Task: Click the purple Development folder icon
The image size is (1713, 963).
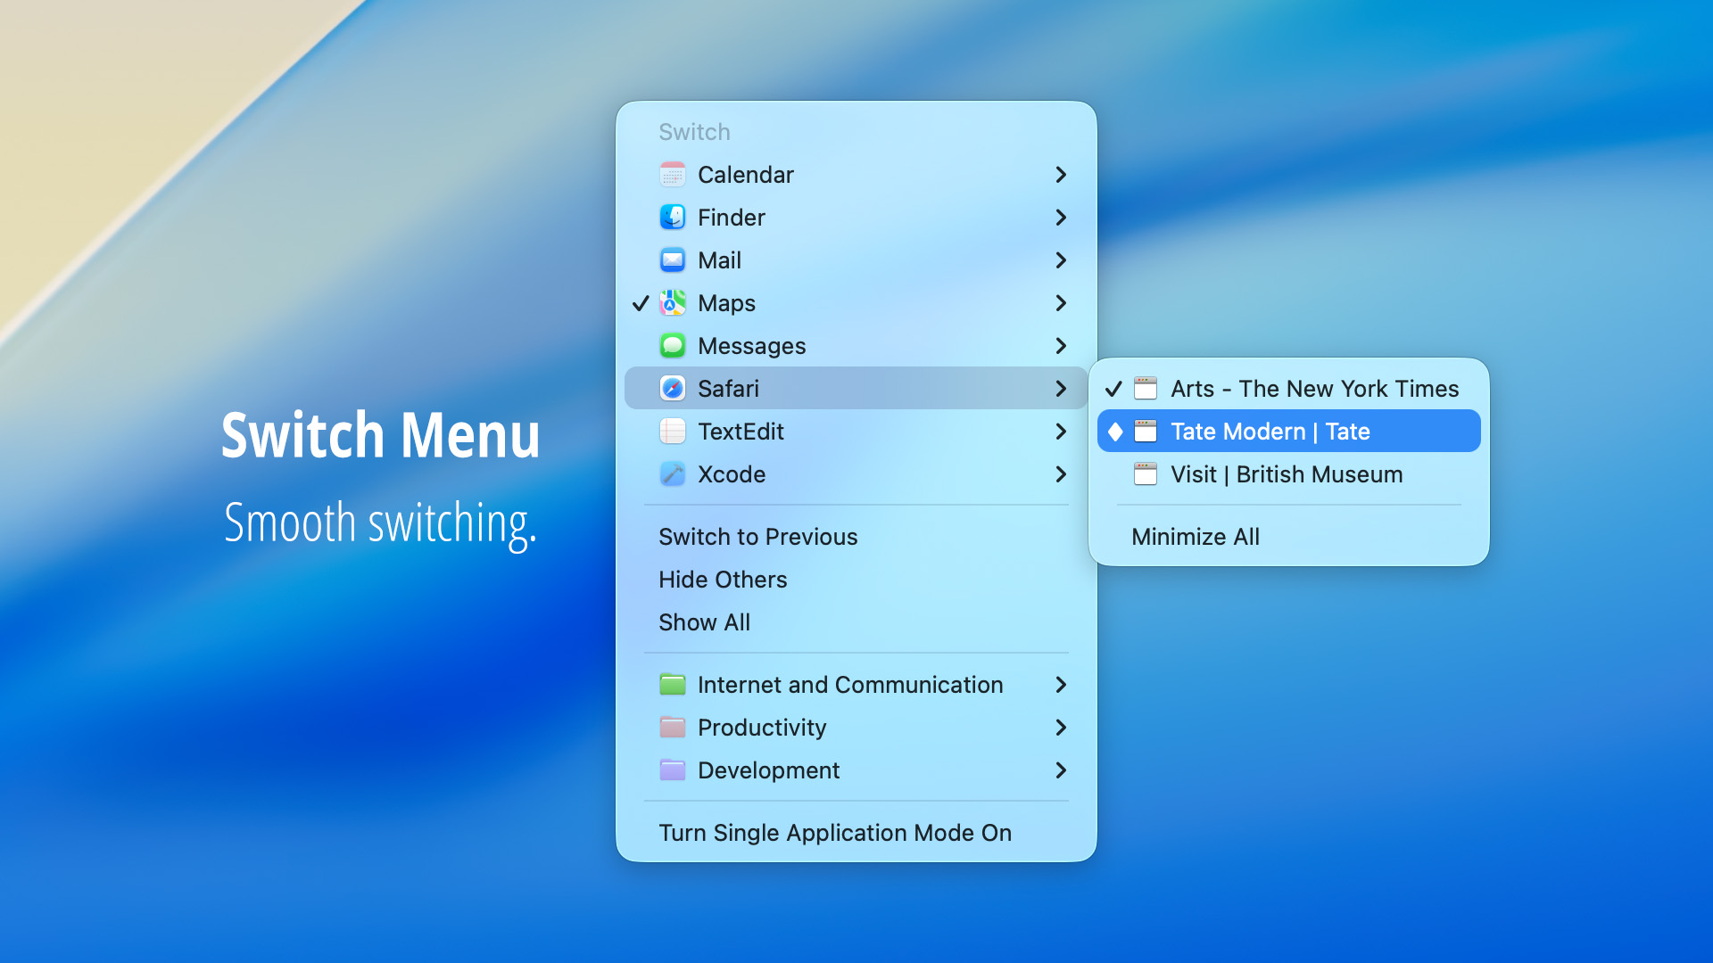Action: point(673,770)
